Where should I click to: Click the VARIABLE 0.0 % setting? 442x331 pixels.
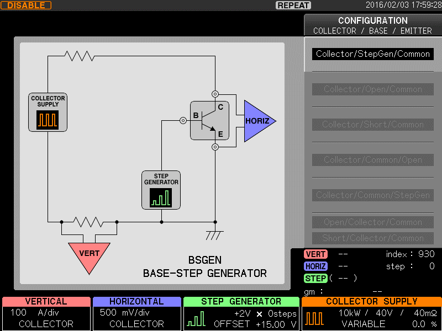[390, 324]
